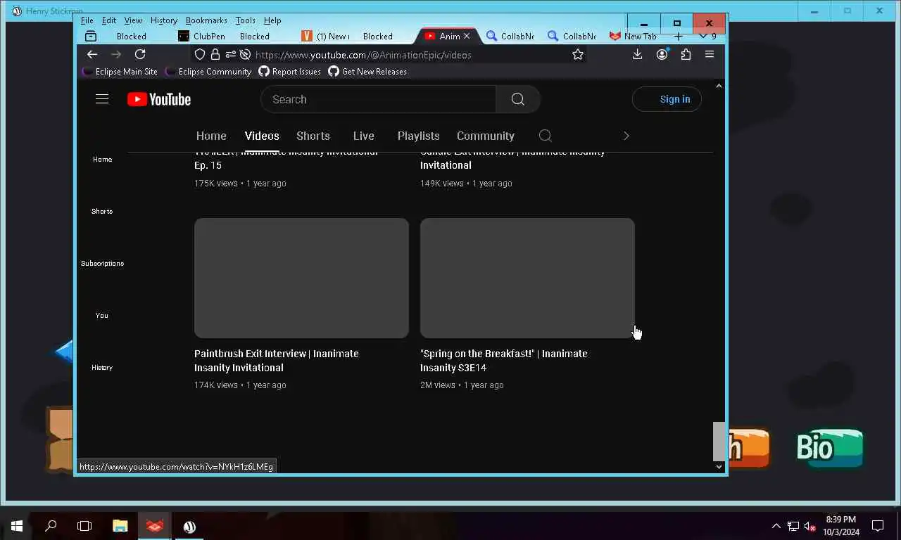Open the Help menu
901x540 pixels.
coord(272,20)
